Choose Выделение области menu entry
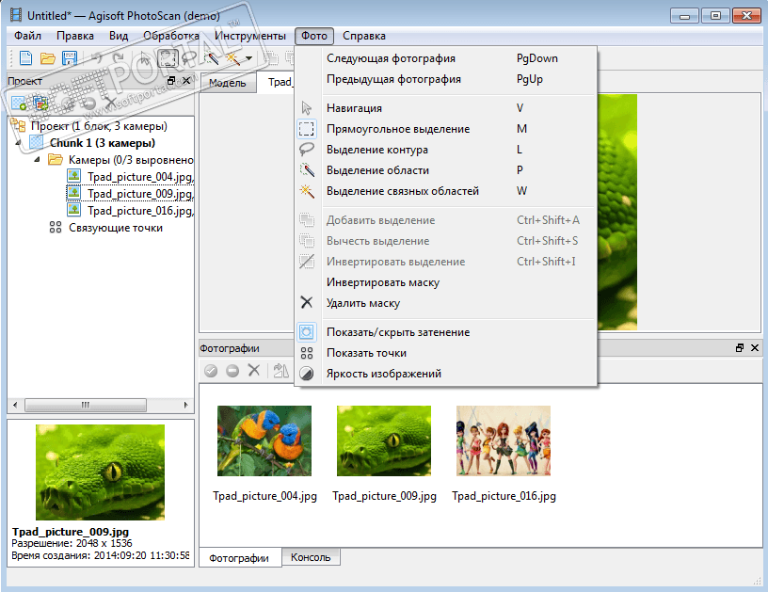This screenshot has width=768, height=592. [x=446, y=170]
